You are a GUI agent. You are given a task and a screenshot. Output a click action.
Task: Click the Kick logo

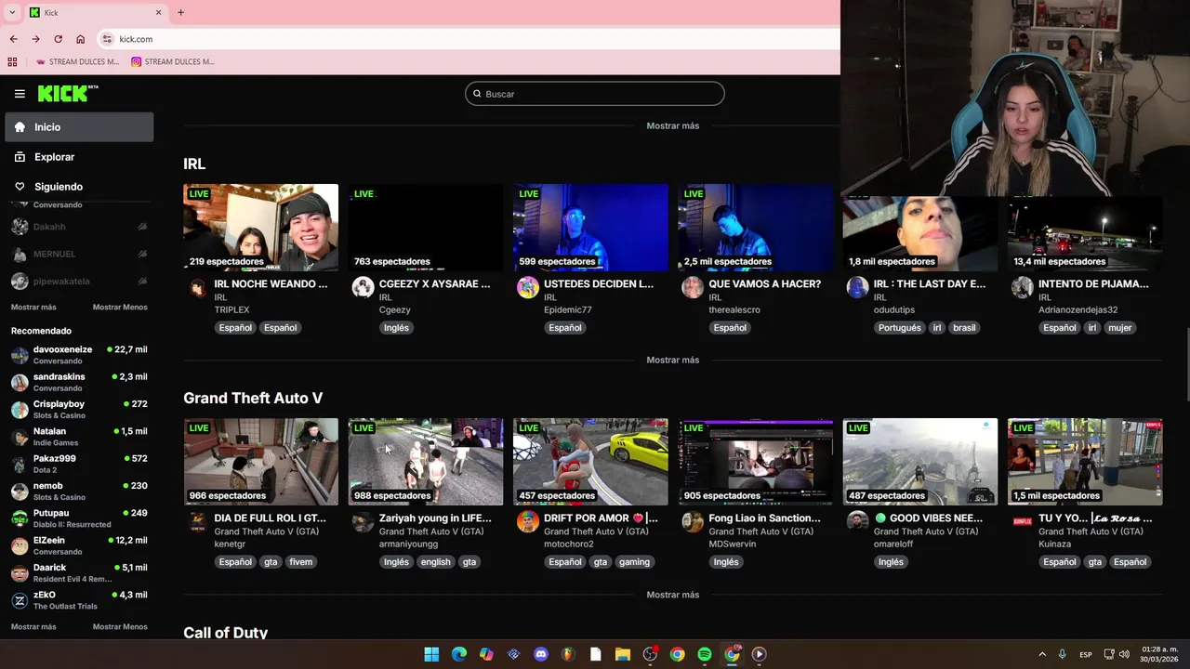click(68, 93)
